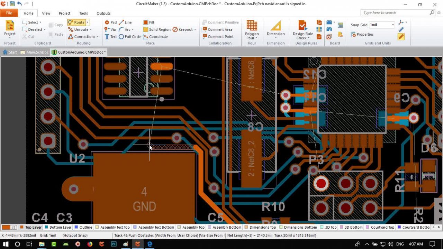Select the 3D Top layer tab
443x249 pixels.
coord(328,227)
